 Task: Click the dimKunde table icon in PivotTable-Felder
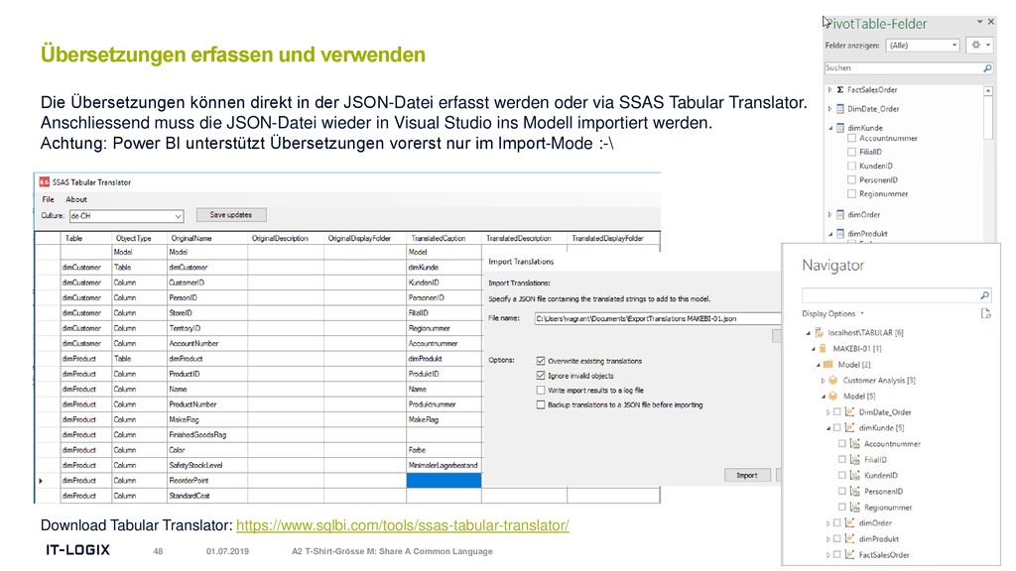tap(839, 128)
